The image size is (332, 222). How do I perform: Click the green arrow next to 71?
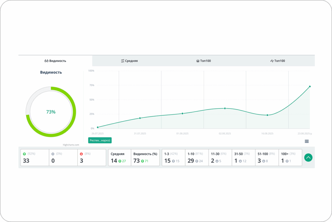coord(143,161)
